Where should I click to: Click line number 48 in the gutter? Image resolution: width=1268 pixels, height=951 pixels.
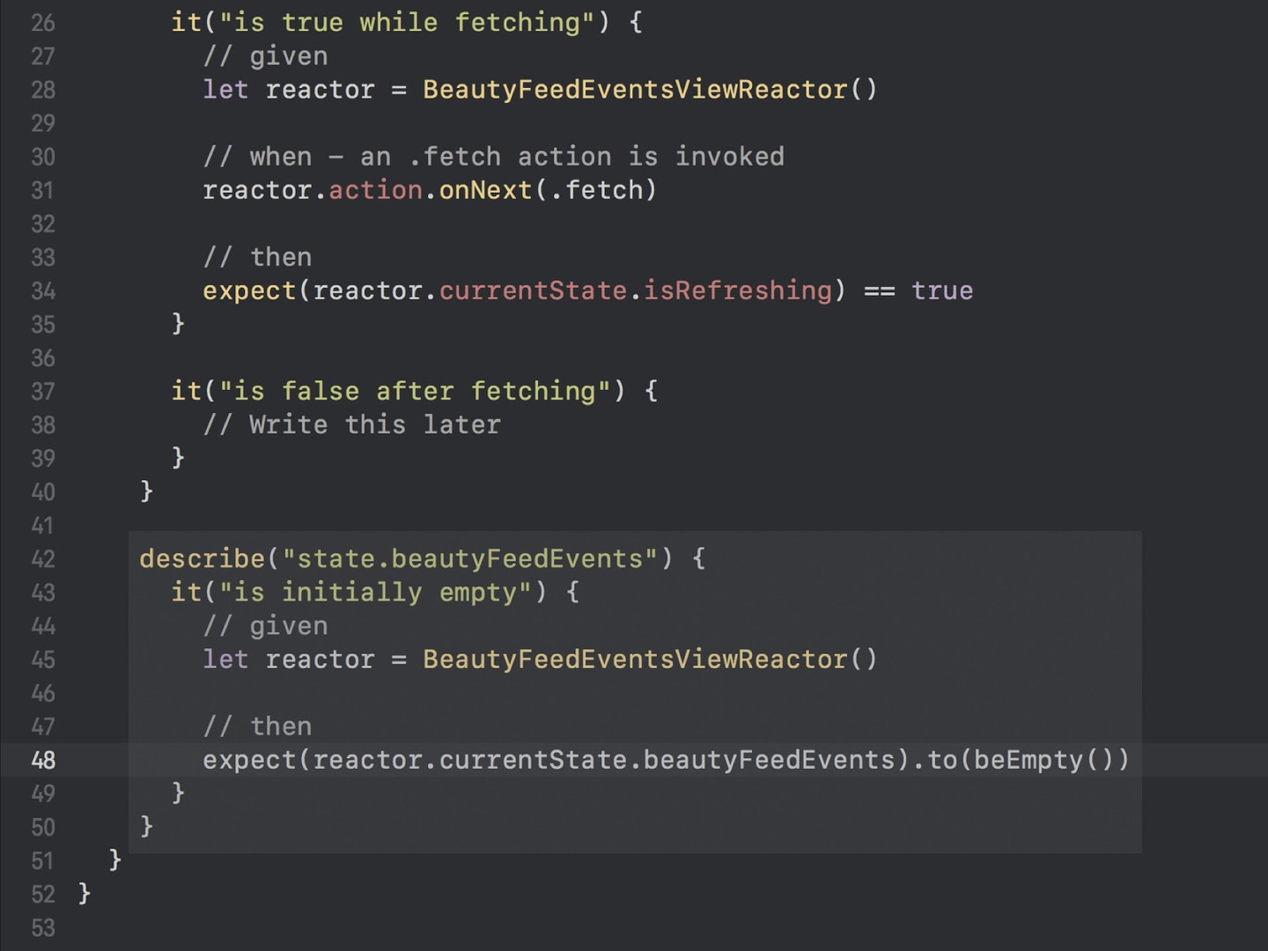(x=43, y=760)
